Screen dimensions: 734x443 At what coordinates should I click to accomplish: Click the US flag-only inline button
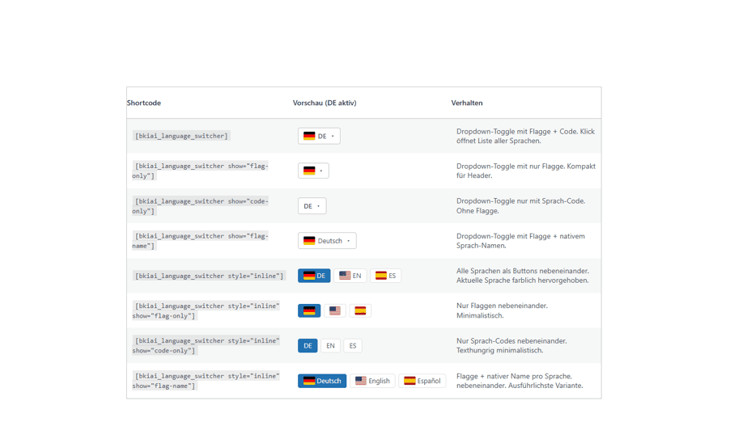(x=335, y=310)
